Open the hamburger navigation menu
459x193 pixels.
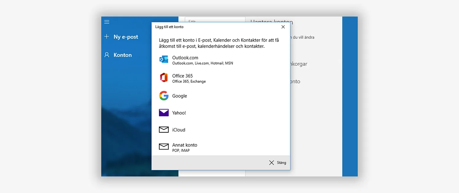[107, 22]
